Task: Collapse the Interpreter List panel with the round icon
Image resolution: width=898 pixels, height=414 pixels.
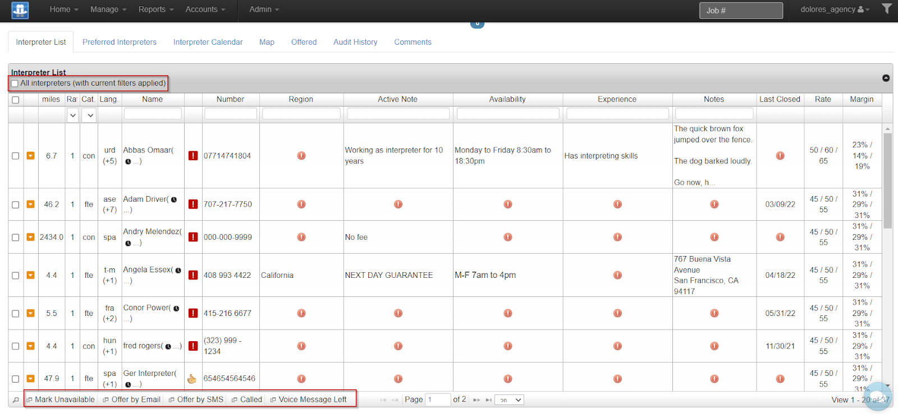Action: 886,78
